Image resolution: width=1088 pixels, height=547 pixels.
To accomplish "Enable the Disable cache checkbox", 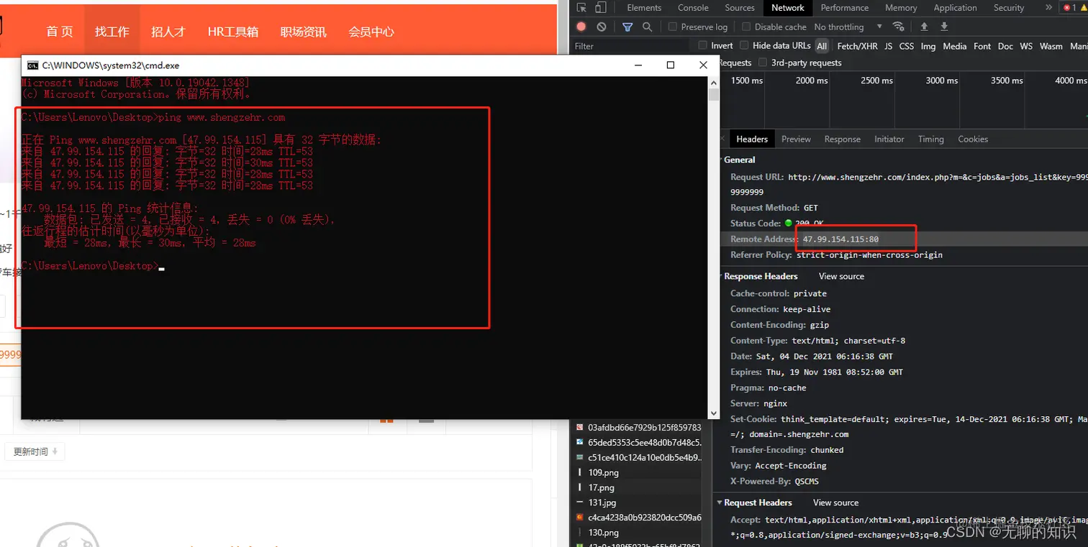I will [746, 27].
